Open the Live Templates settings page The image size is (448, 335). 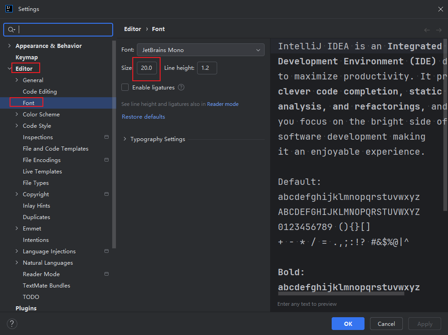pyautogui.click(x=42, y=172)
